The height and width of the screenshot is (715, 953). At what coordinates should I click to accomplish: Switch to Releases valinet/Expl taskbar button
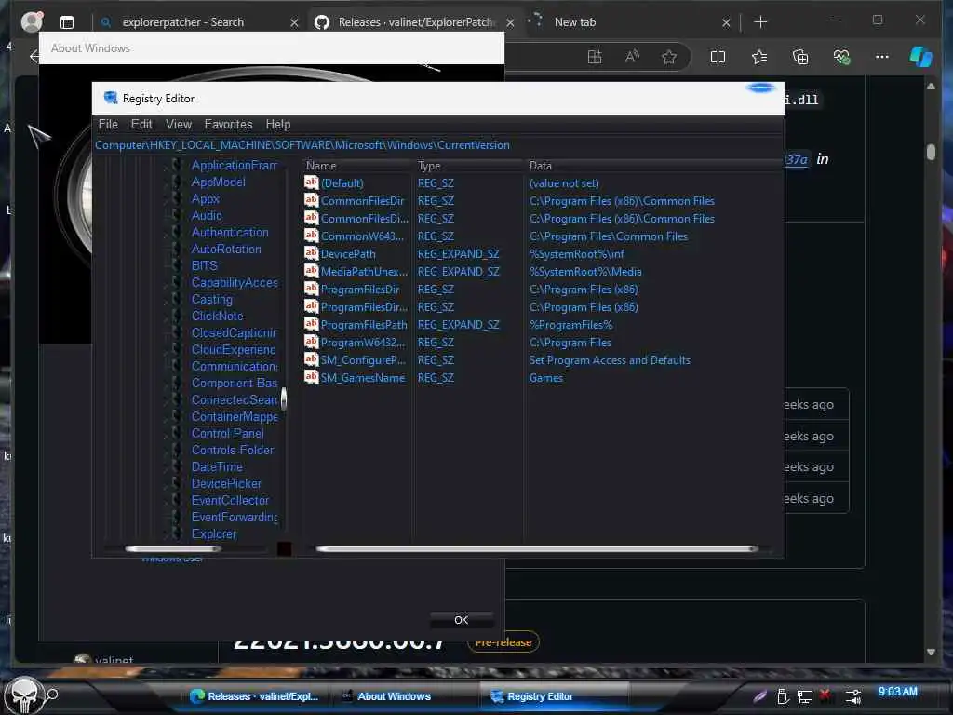[254, 696]
